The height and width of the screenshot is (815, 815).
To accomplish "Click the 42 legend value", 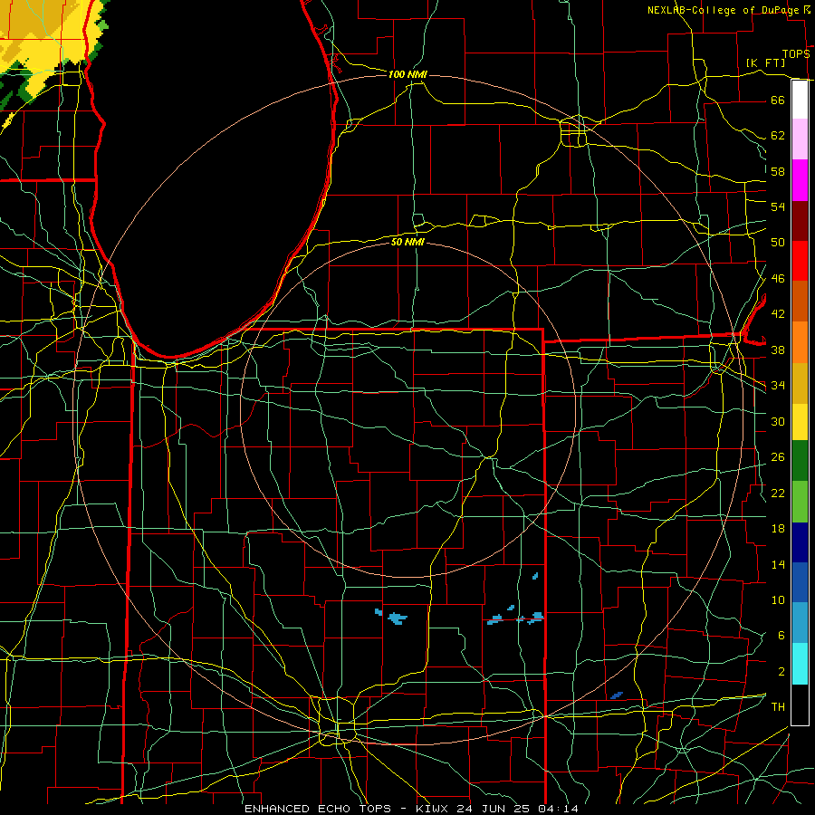I will 778,314.
